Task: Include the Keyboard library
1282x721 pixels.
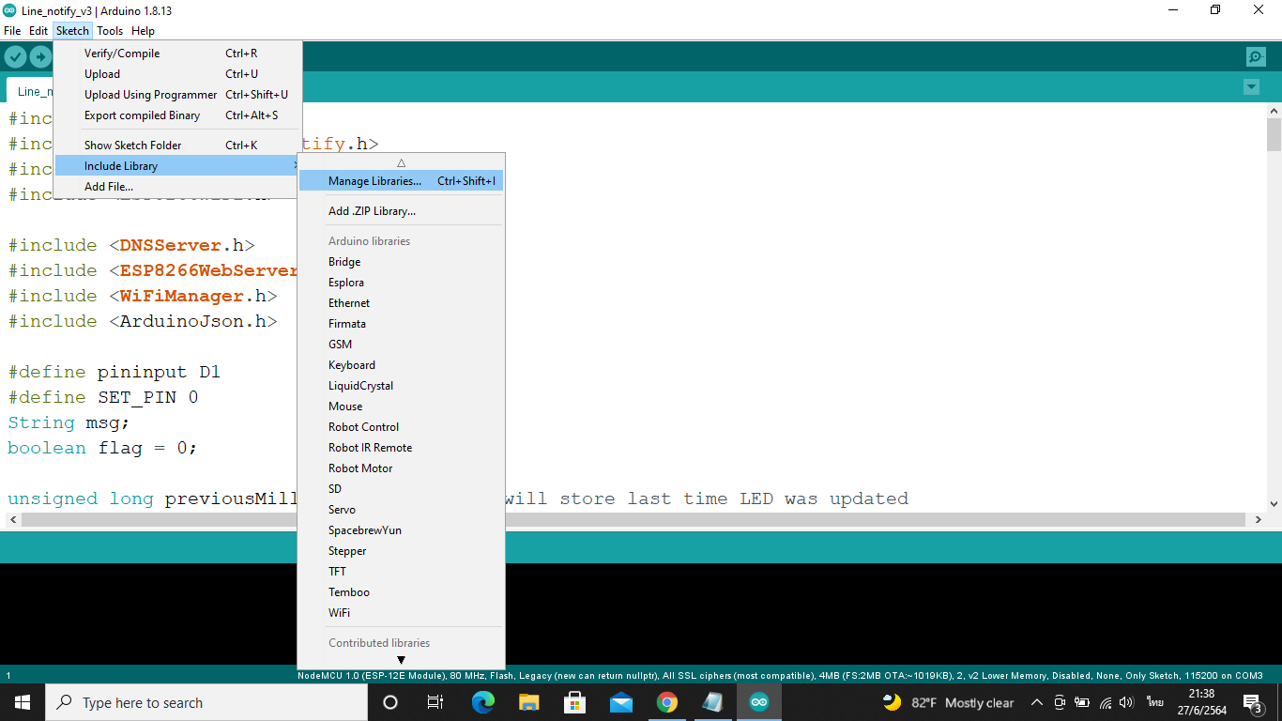Action: 401,365
